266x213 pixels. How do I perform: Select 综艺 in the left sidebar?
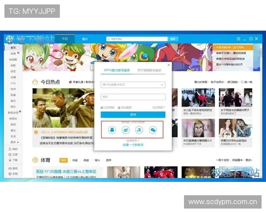coord(13,71)
